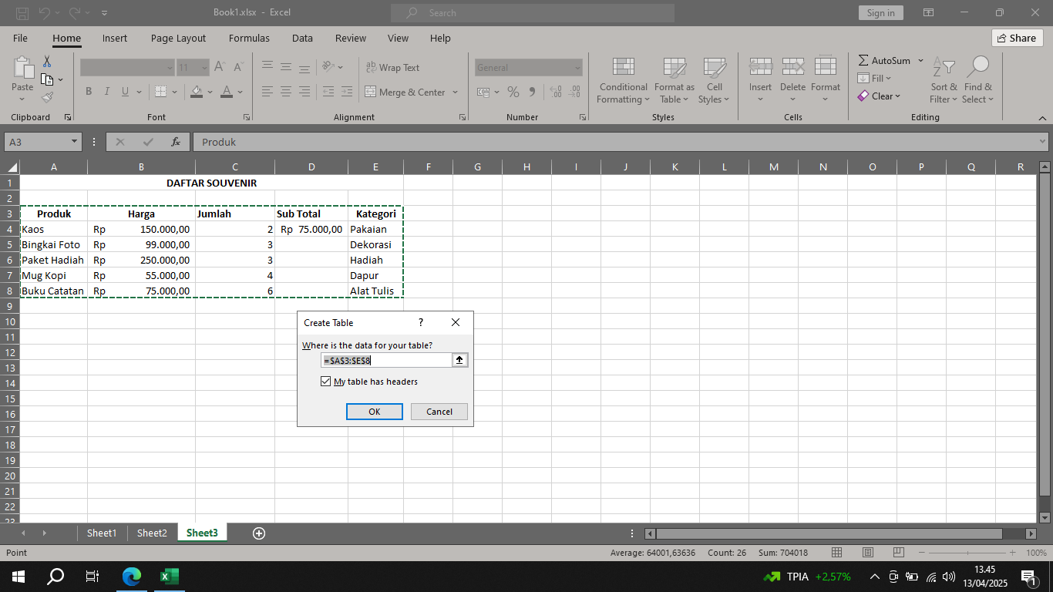The image size is (1053, 592).
Task: Apply Percent Style number format
Action: pos(513,91)
